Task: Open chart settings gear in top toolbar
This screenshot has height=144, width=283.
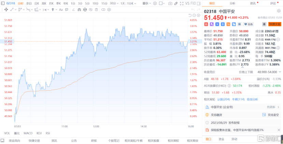Action: coord(155,3)
